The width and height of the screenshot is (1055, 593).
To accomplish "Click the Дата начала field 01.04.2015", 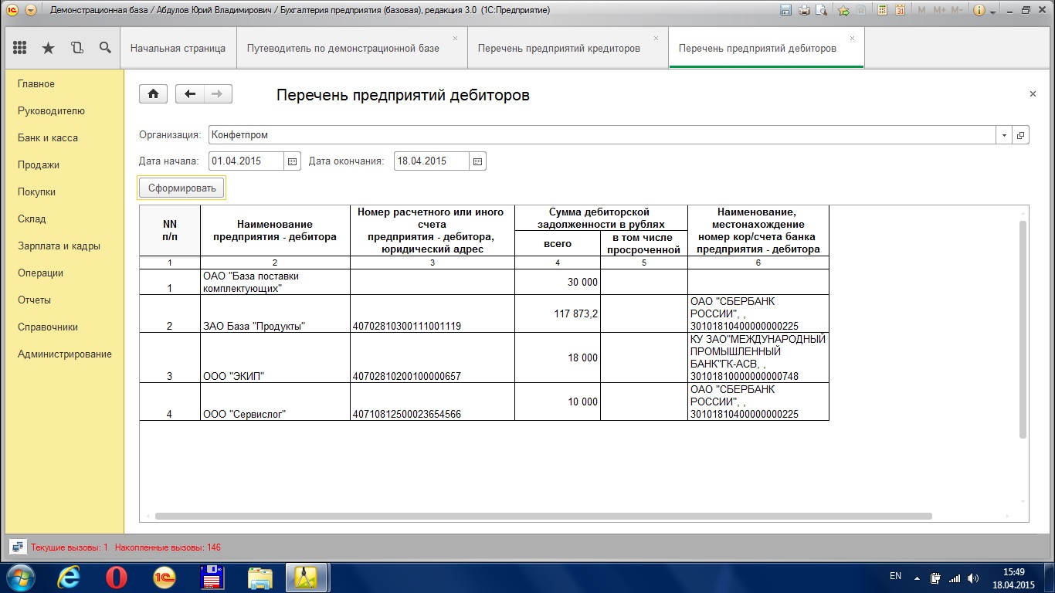I will [246, 161].
